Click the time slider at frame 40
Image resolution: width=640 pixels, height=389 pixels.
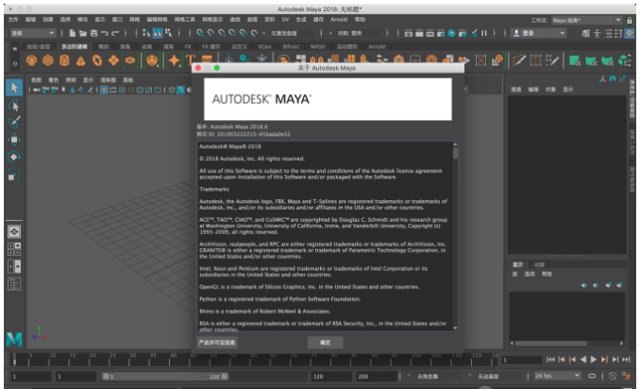[x=171, y=359]
